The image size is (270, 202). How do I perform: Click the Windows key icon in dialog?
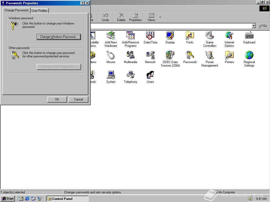pos(15,26)
